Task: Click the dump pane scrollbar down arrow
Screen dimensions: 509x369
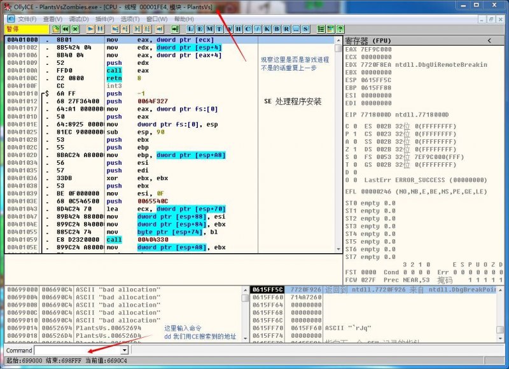Action: point(246,338)
